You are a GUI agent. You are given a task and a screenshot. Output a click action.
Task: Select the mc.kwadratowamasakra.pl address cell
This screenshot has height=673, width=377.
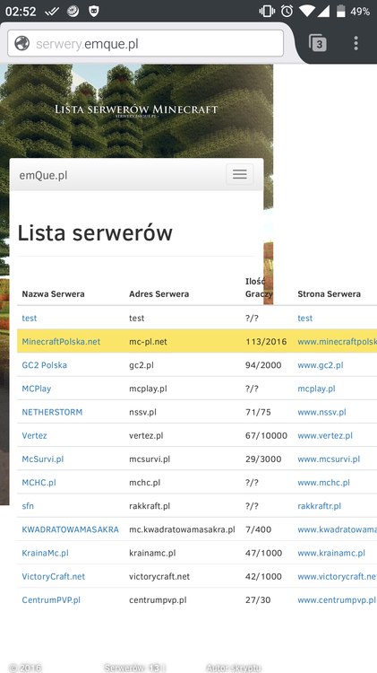182,529
